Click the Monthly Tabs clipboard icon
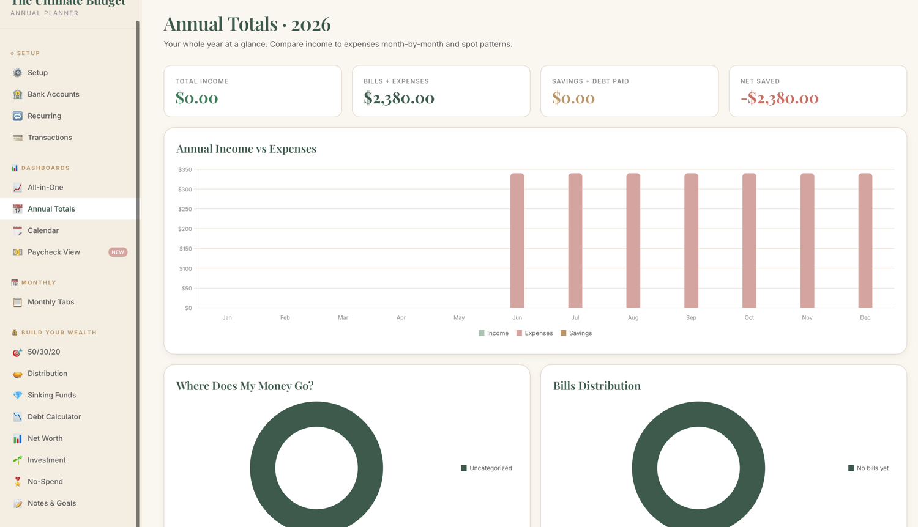Screen dimensions: 918x527 point(17,302)
